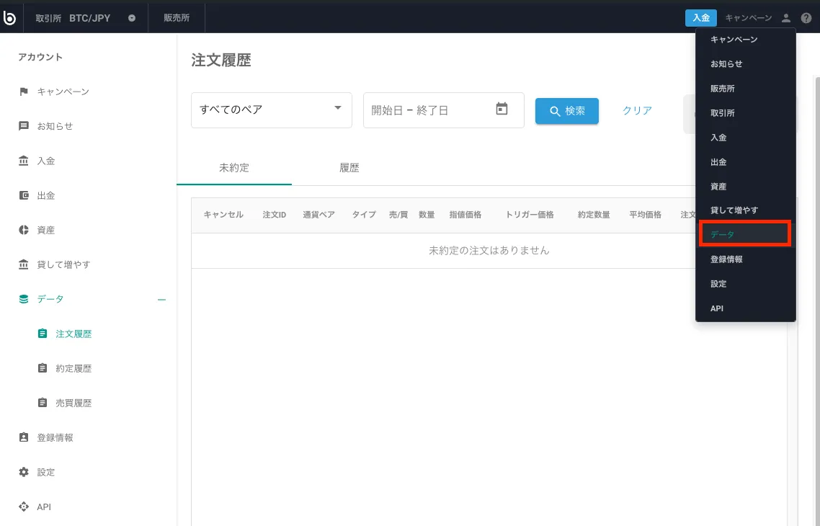Viewport: 820px width, 526px height.
Task: Click the gear icon beside 設定 in sidebar
Action: [x=24, y=472]
